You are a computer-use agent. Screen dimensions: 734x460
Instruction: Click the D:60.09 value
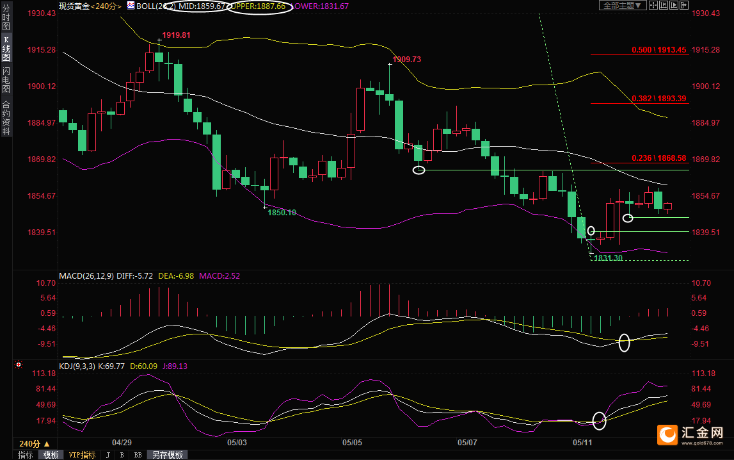[x=144, y=366]
